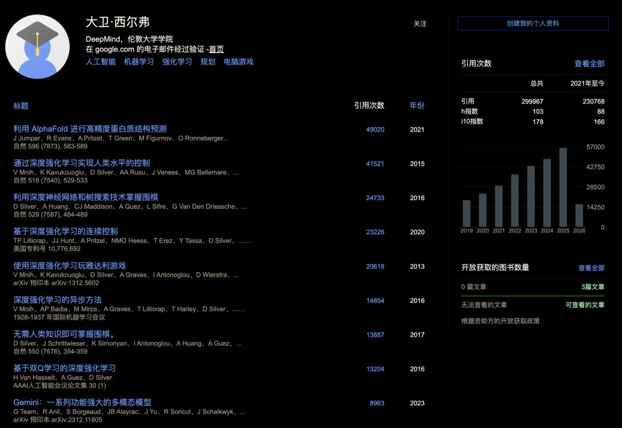Click the 3篇文章 open access link
The height and width of the screenshot is (428, 622).
pyautogui.click(x=593, y=286)
